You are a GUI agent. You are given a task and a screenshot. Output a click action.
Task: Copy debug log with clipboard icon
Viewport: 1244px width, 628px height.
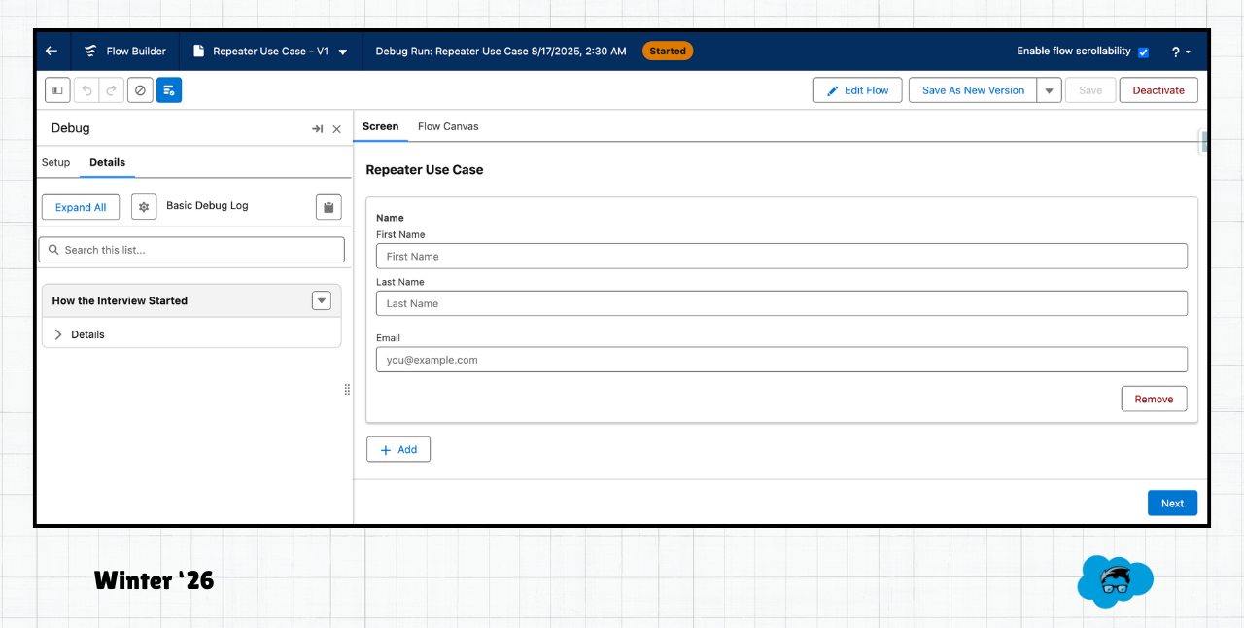[328, 207]
